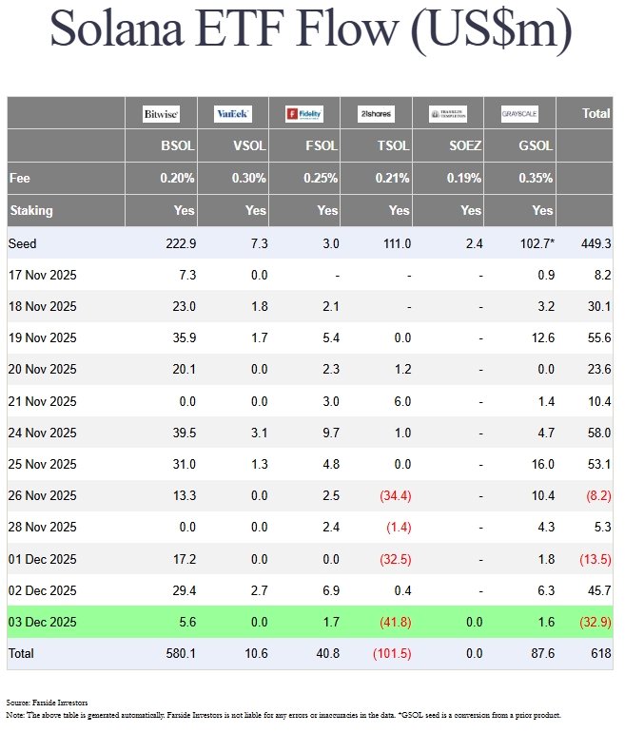Click the Franklin Templeton logo

(448, 114)
